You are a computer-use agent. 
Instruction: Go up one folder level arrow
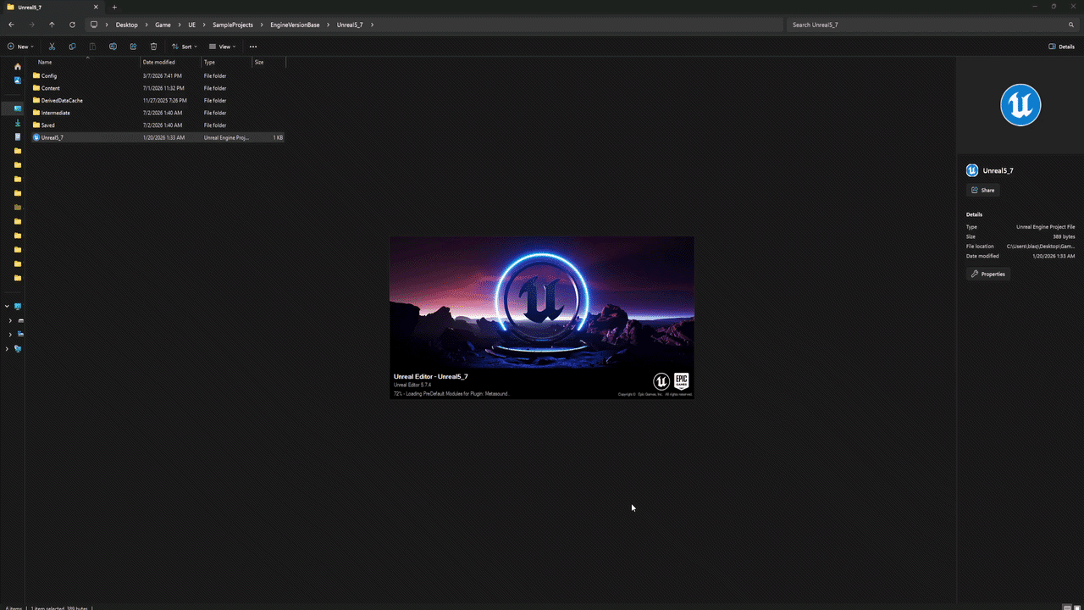point(52,25)
